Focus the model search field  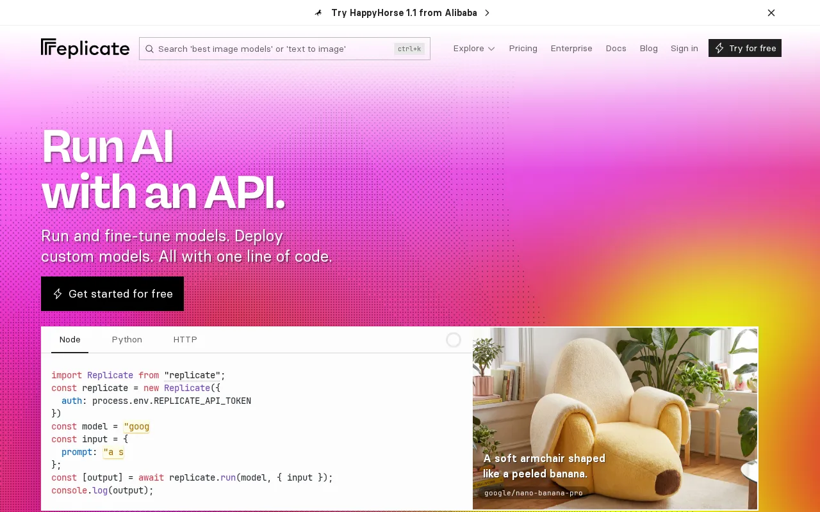click(284, 49)
